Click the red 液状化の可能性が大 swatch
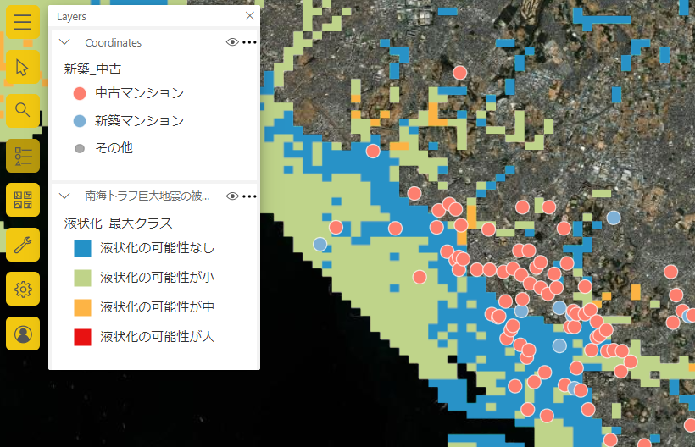 (82, 337)
